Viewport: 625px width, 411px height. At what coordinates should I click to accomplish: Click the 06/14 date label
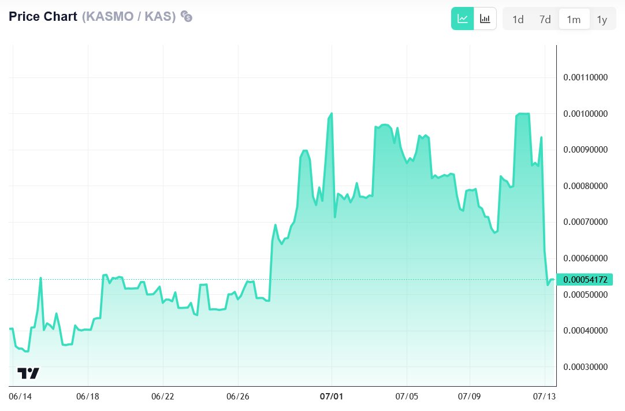[x=20, y=396]
